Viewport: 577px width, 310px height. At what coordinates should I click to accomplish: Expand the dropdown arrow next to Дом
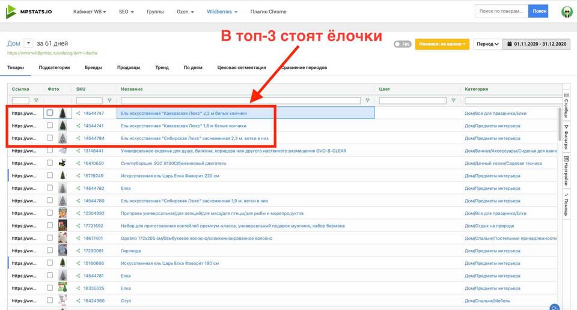click(x=28, y=43)
